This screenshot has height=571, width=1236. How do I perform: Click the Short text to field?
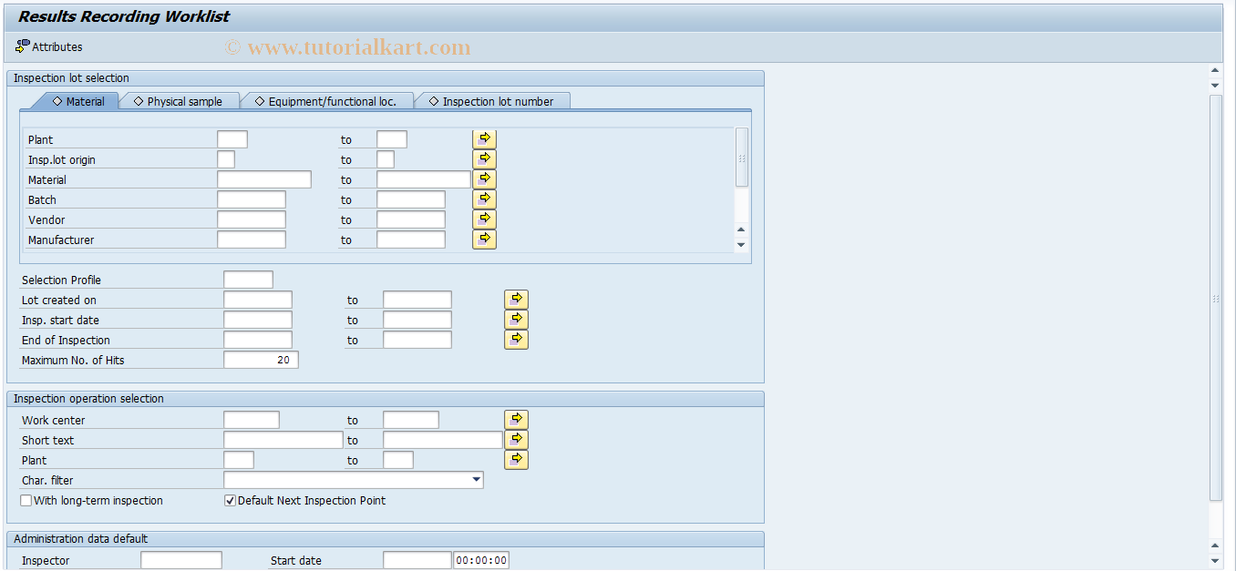pos(443,440)
